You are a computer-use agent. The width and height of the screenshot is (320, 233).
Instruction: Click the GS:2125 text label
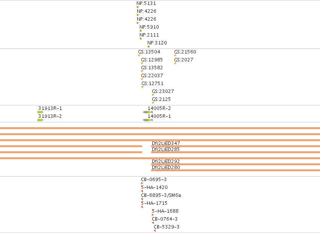coord(161,99)
